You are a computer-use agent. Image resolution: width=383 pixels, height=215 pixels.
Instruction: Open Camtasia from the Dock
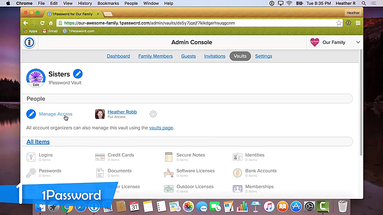click(323, 206)
